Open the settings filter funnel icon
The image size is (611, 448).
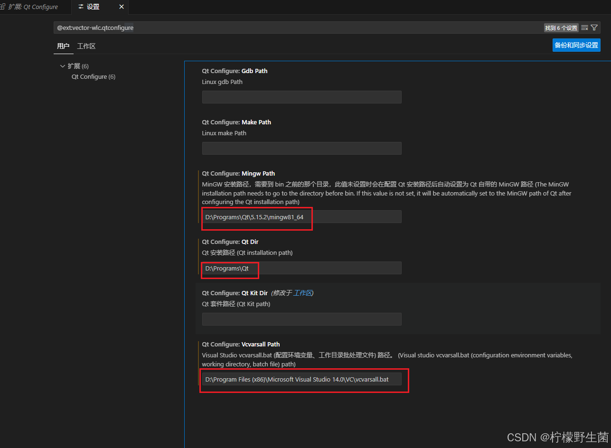tap(594, 28)
